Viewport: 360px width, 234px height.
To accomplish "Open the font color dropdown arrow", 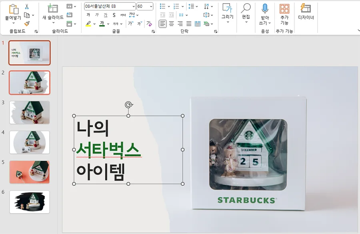I will [109, 24].
